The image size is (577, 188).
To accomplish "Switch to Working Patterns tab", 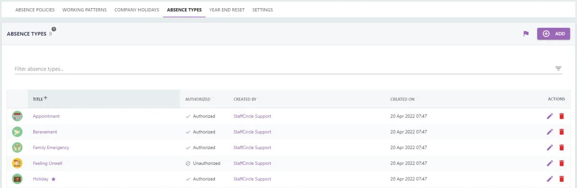I will pos(85,10).
